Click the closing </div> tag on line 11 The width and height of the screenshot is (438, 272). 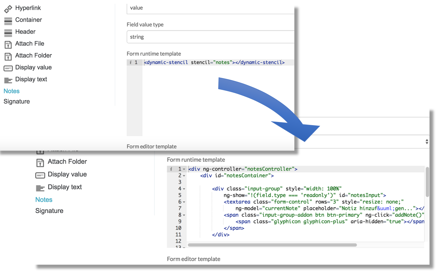[221, 235]
